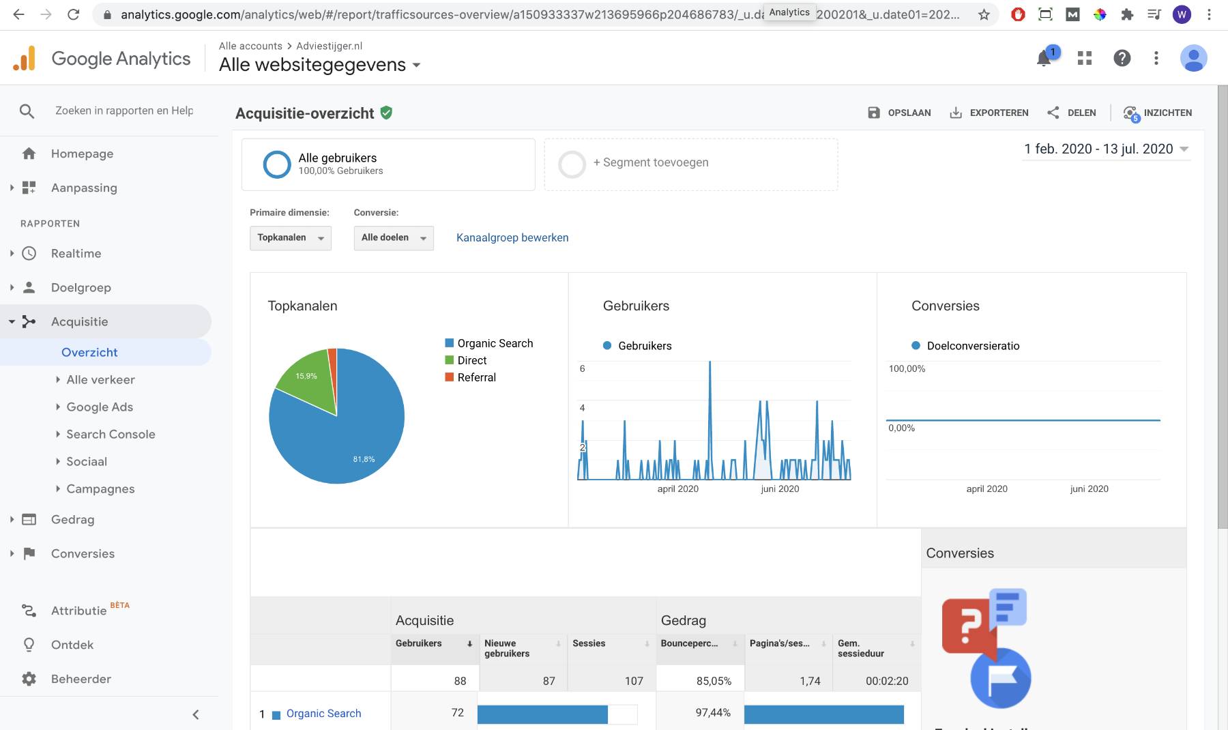Click the Realtime clock icon

pos(29,253)
